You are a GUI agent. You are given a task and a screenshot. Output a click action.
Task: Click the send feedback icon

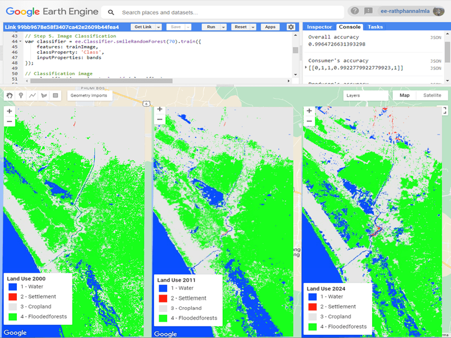369,11
